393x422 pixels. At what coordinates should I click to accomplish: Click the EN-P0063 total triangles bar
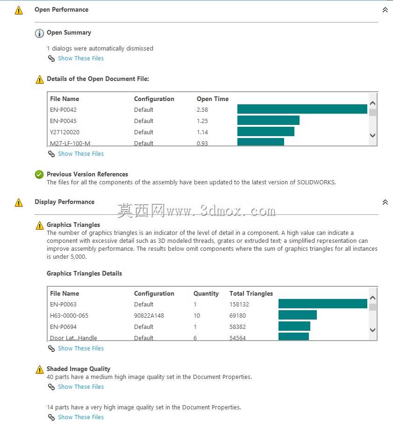coord(323,304)
